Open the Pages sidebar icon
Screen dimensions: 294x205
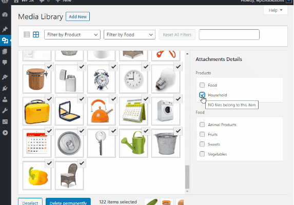point(5,51)
